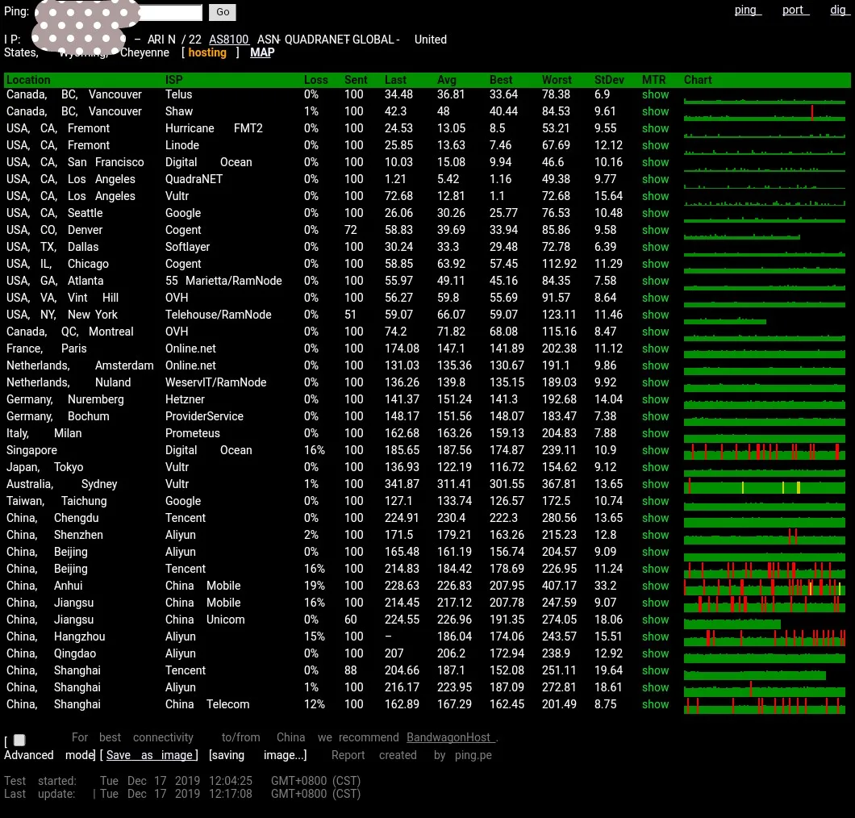Click the StDev column header
This screenshot has height=818, width=855.
(x=609, y=80)
